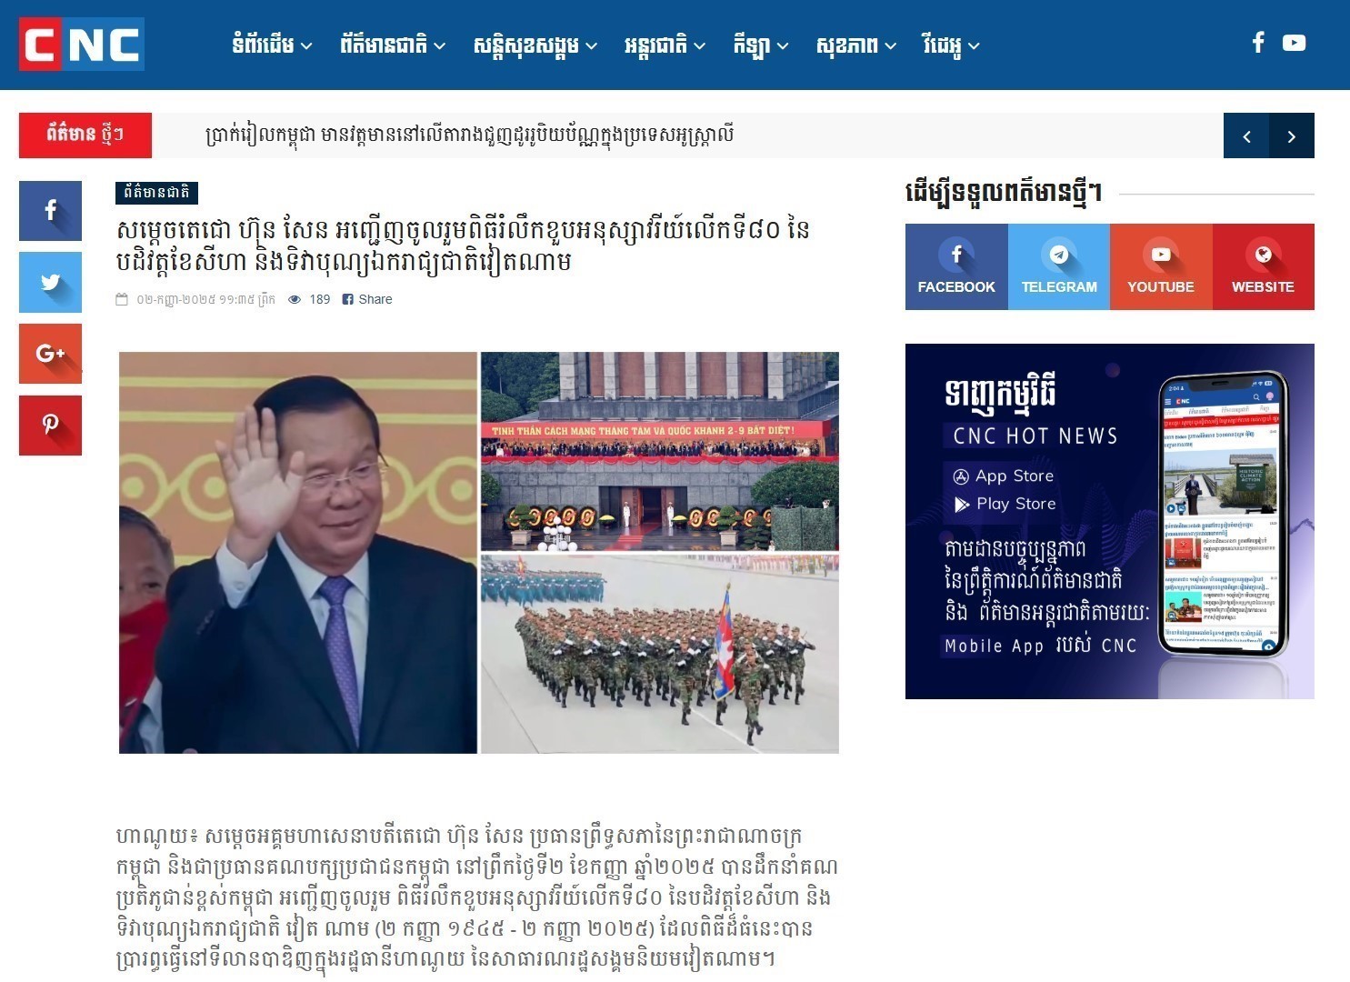1350x982 pixels.
Task: Click the CNC HOT NEWS app banner
Action: click(1110, 521)
